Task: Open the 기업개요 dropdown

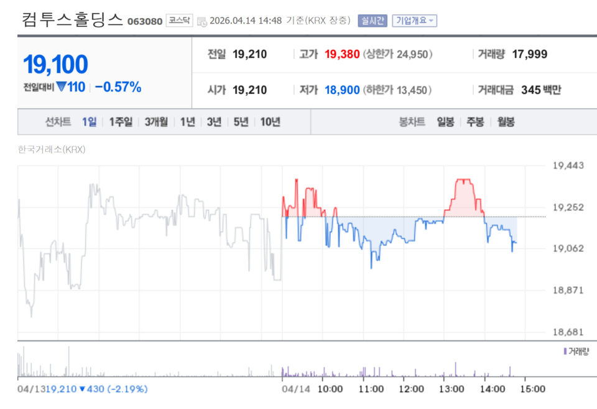Action: click(x=415, y=21)
